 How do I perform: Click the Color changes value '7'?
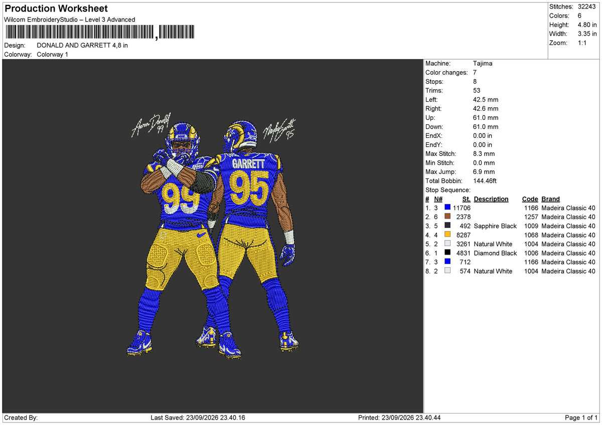tap(475, 72)
